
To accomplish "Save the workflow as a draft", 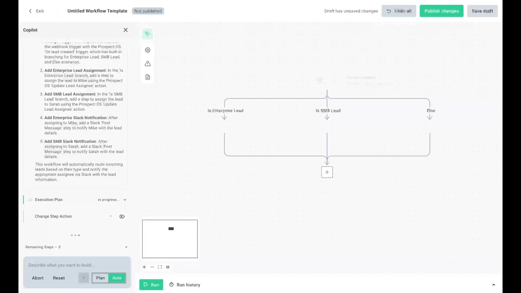I will [482, 11].
